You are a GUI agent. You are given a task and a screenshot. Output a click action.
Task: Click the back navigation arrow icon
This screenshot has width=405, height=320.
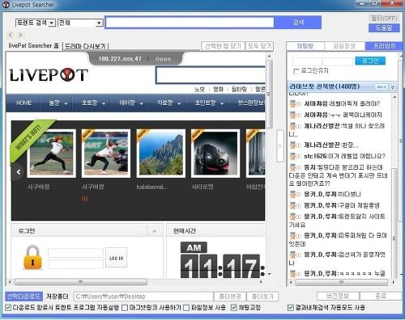(x=11, y=35)
